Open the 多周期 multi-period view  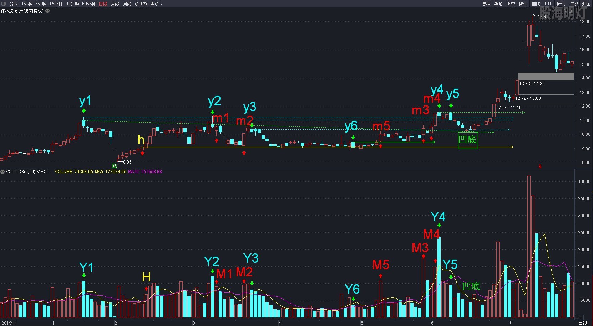(141, 4)
